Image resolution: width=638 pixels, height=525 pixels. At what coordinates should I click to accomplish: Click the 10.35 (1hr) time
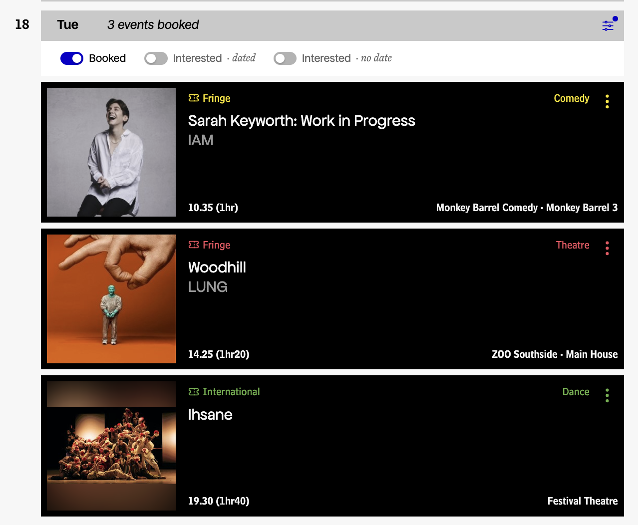click(x=213, y=208)
